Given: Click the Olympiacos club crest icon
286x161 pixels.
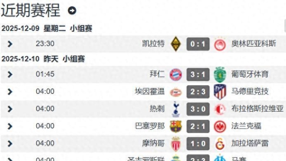Looking at the screenshot, I should (219, 44).
